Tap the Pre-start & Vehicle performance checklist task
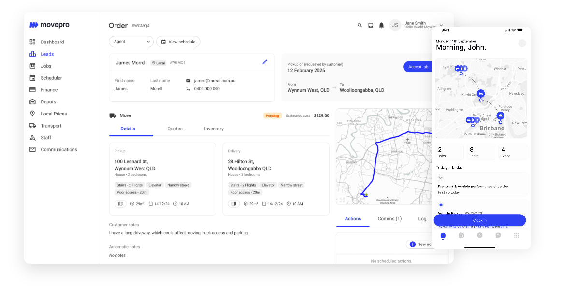 pos(481,185)
